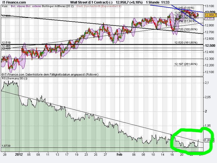The image size is (217, 163).
Task: Click the 12.520 (161,80%) Fibonacci label
Action: pyautogui.click(x=186, y=43)
